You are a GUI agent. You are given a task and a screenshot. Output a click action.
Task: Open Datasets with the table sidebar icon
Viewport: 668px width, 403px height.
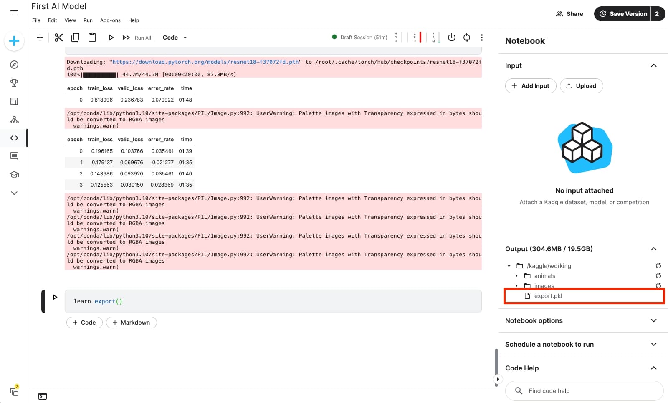coord(14,101)
